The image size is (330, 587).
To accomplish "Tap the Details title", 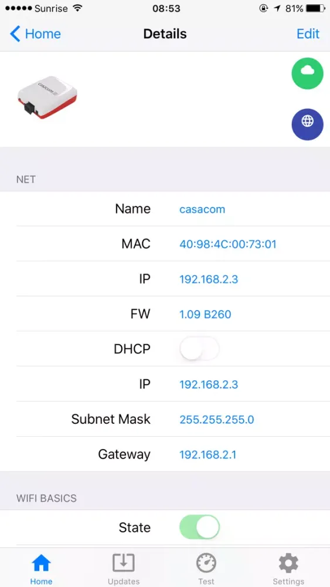I will pyautogui.click(x=165, y=33).
